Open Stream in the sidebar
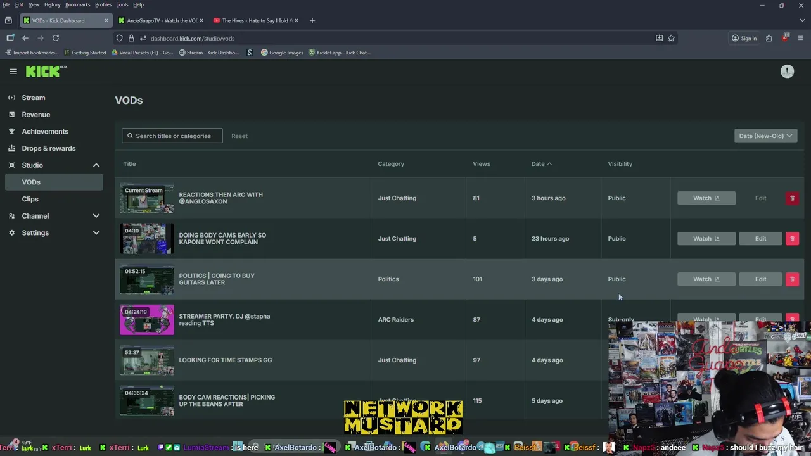Image resolution: width=811 pixels, height=456 pixels. 34,98
